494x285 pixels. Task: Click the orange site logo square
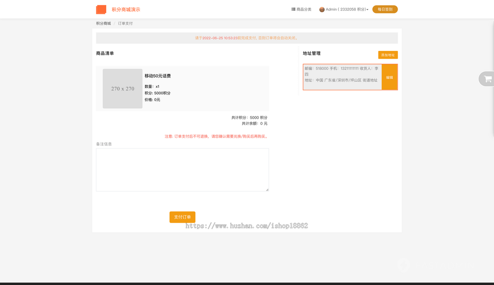[100, 9]
